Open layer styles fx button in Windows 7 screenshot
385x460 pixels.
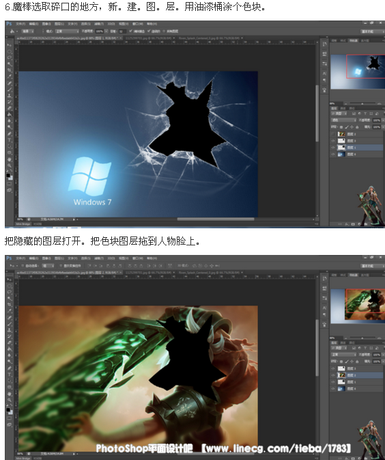point(347,224)
